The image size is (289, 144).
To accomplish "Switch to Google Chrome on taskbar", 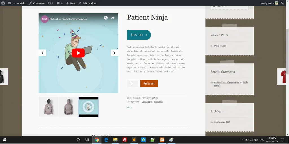I will 97,140.
